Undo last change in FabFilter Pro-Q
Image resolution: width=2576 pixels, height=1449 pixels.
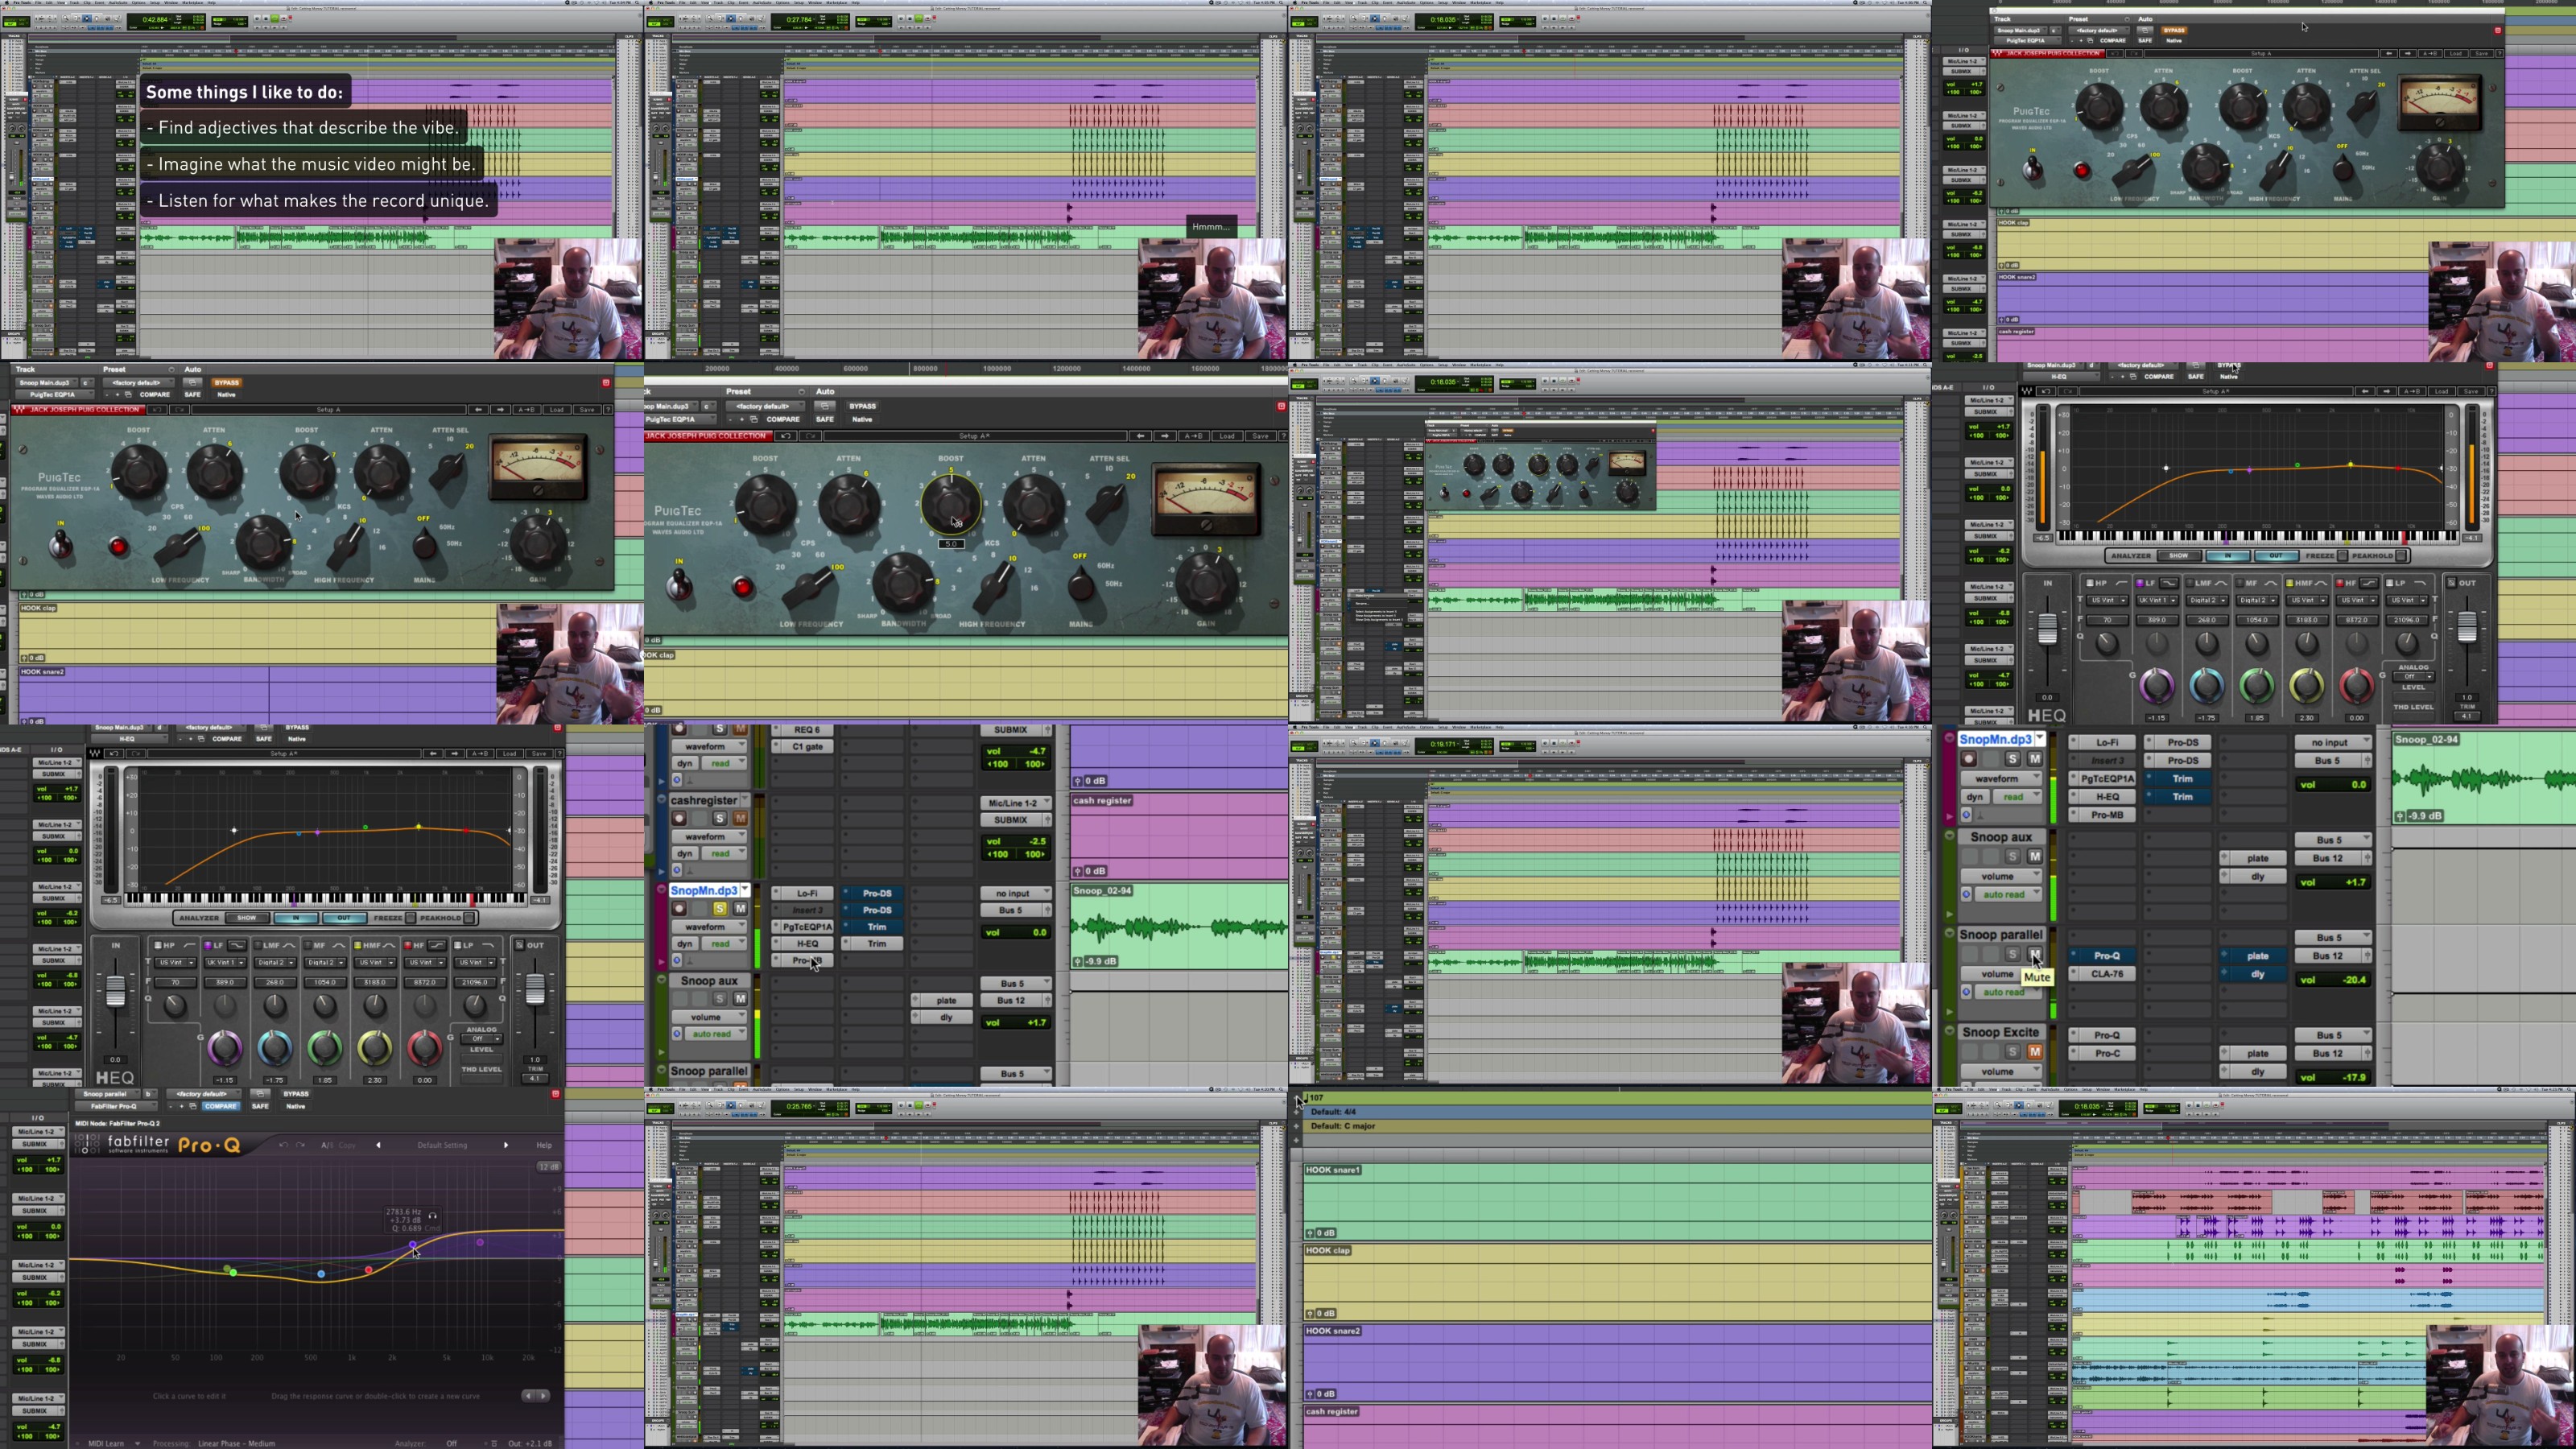click(283, 1145)
